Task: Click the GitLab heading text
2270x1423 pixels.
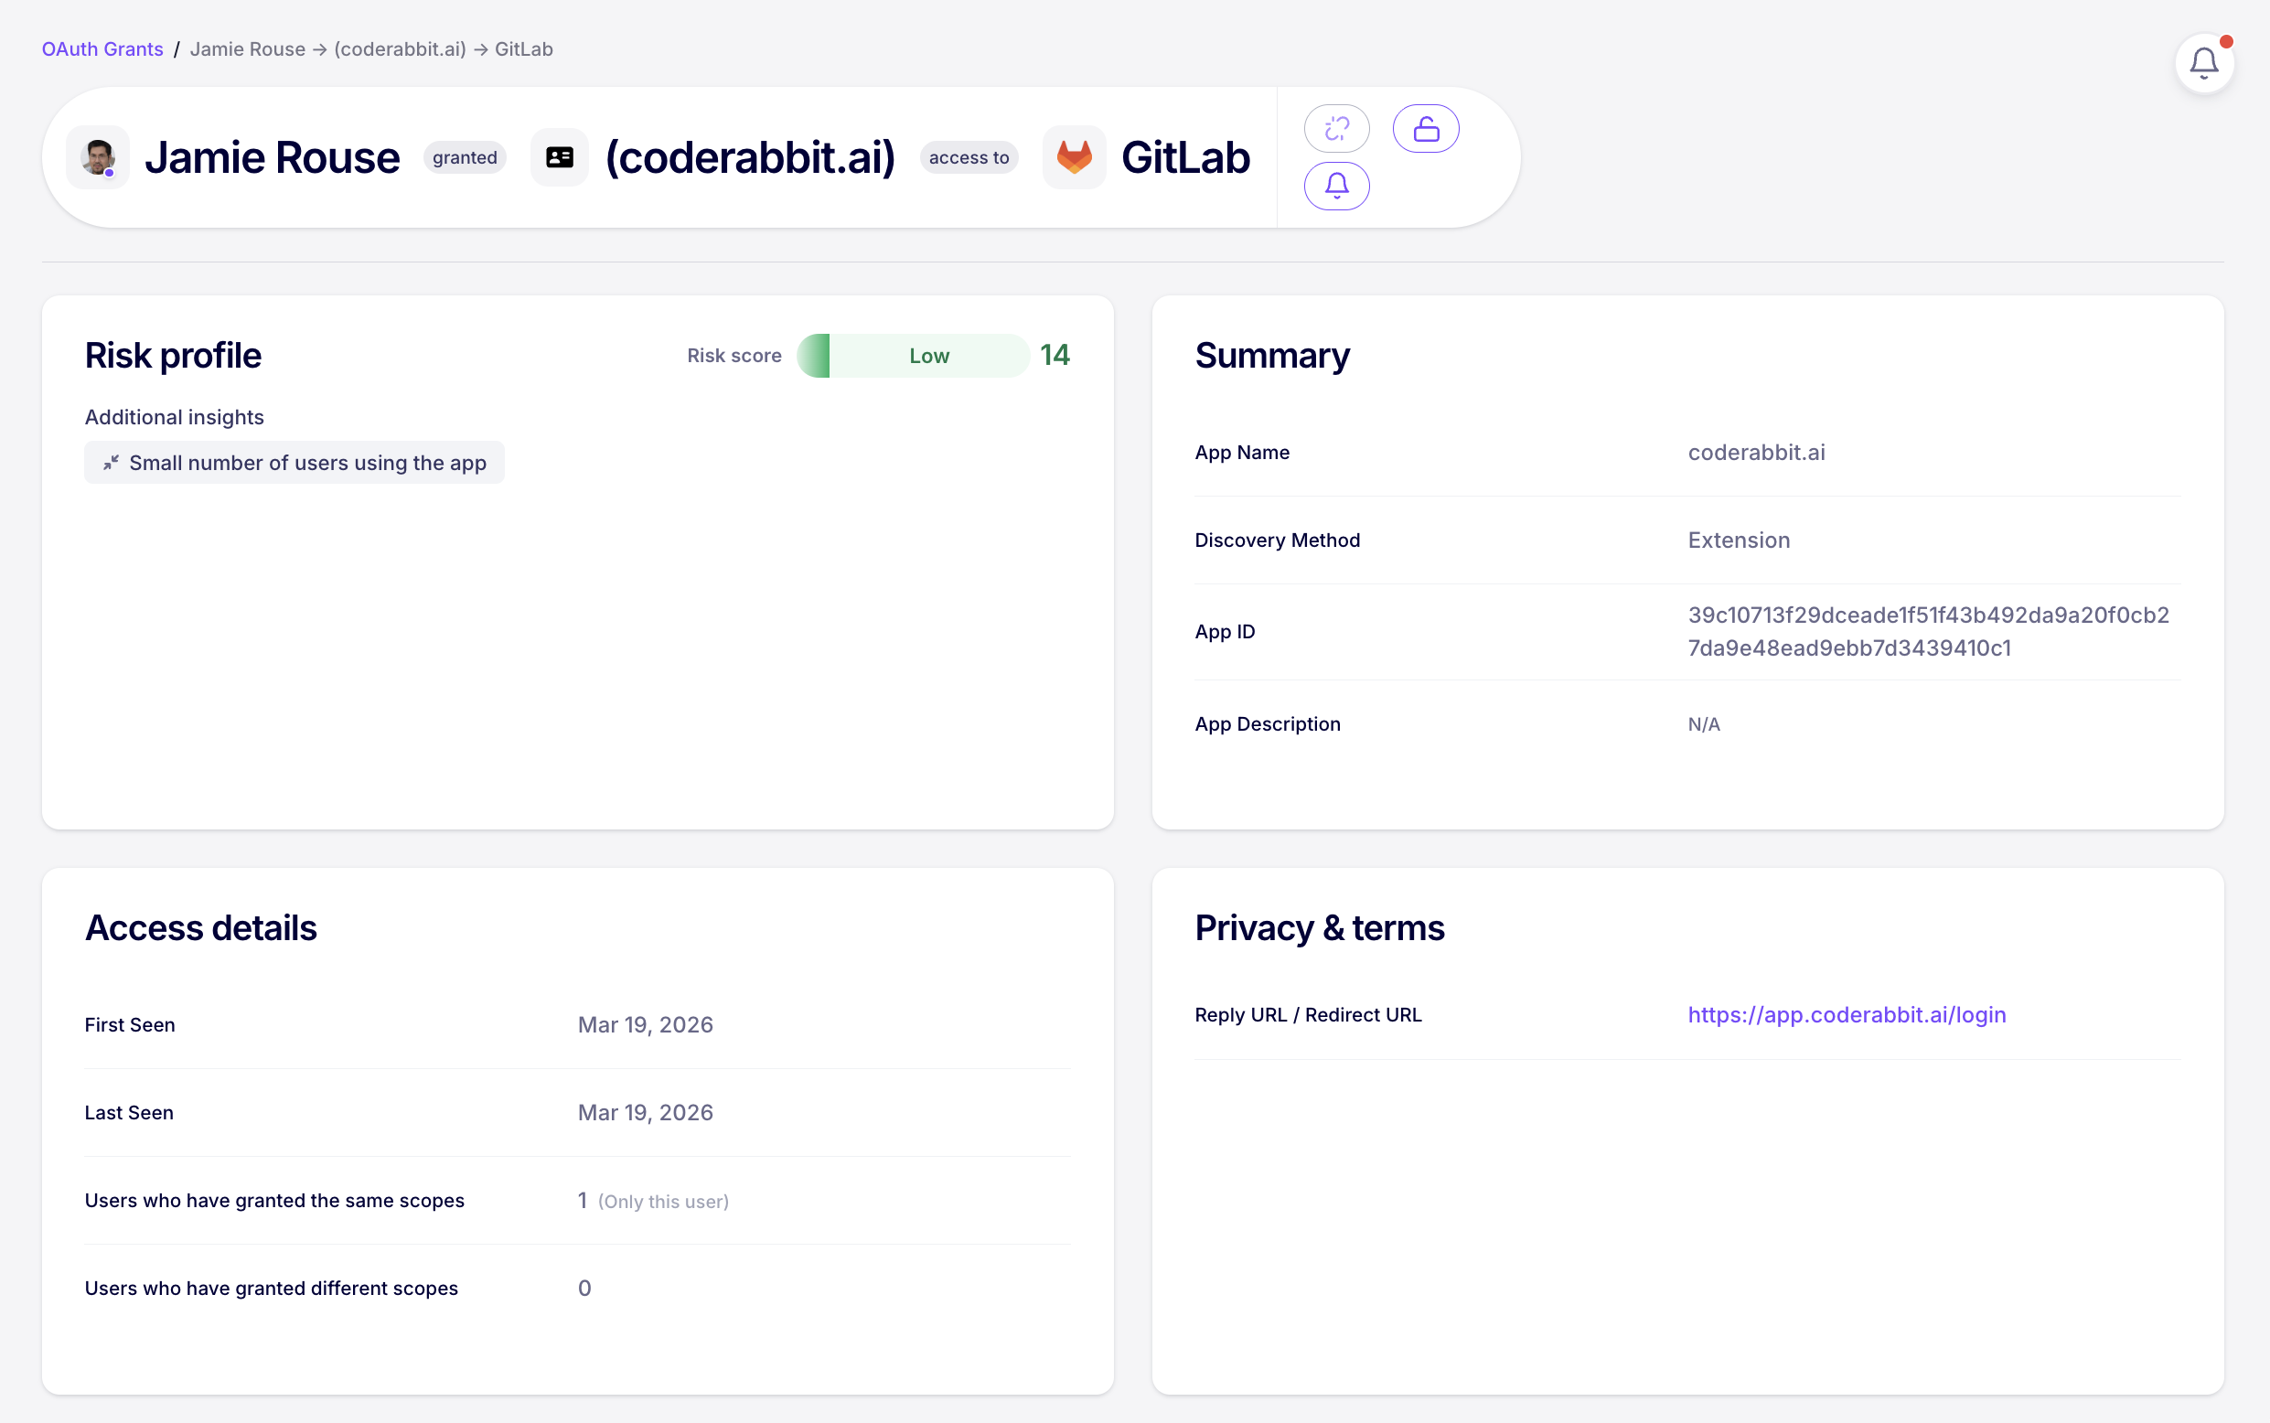Action: pyautogui.click(x=1185, y=157)
